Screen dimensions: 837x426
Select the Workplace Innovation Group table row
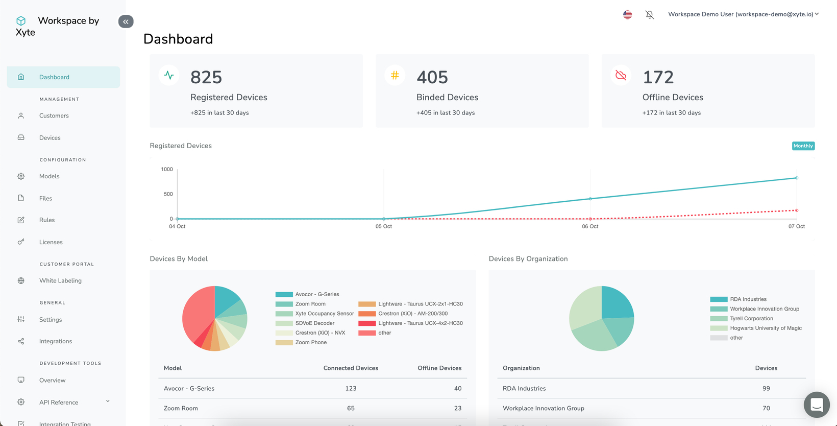click(x=652, y=408)
